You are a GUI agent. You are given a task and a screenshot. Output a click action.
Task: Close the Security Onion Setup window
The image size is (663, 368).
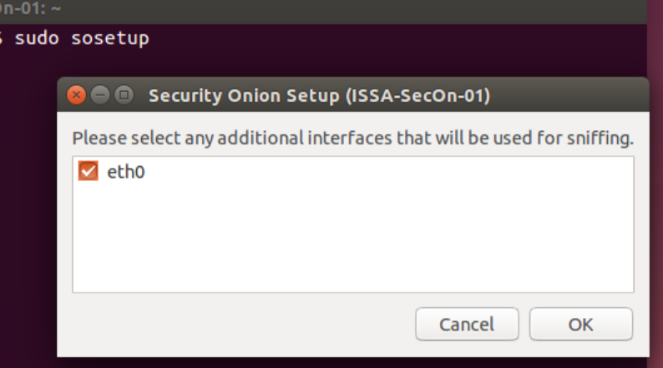77,95
